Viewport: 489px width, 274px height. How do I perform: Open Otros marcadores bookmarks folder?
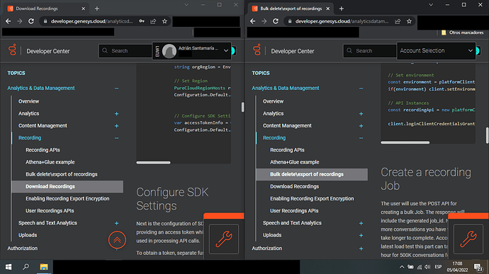(x=463, y=33)
